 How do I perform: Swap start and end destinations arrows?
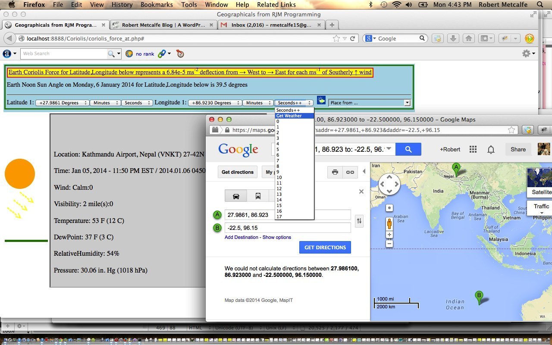point(359,221)
